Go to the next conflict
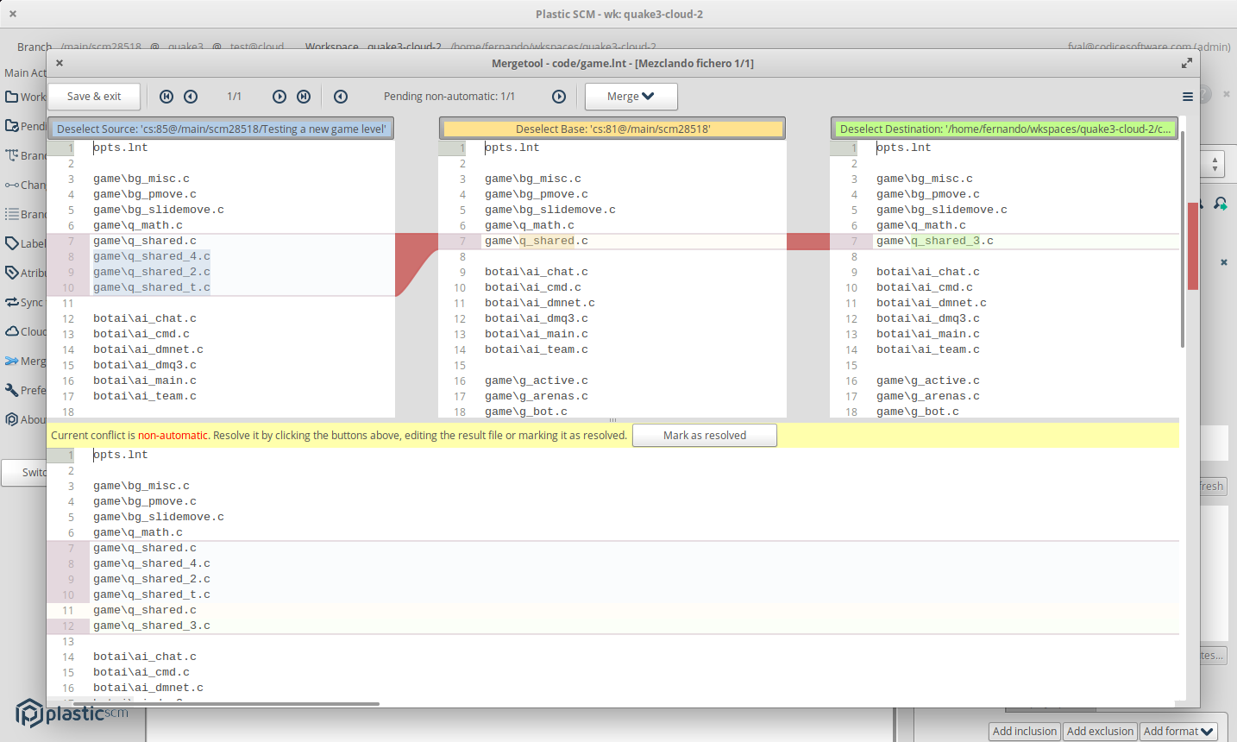Image resolution: width=1237 pixels, height=742 pixels. click(279, 97)
